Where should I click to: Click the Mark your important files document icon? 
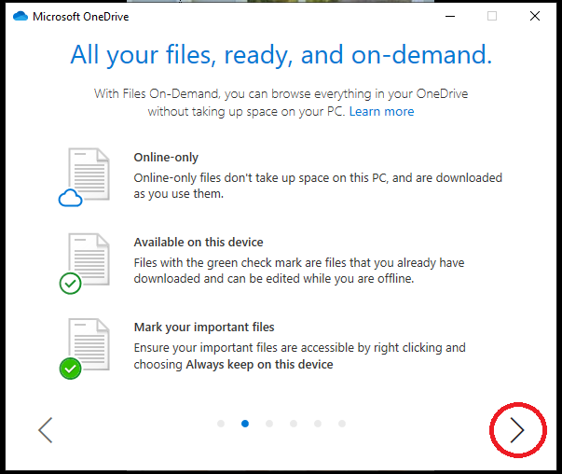tap(84, 348)
